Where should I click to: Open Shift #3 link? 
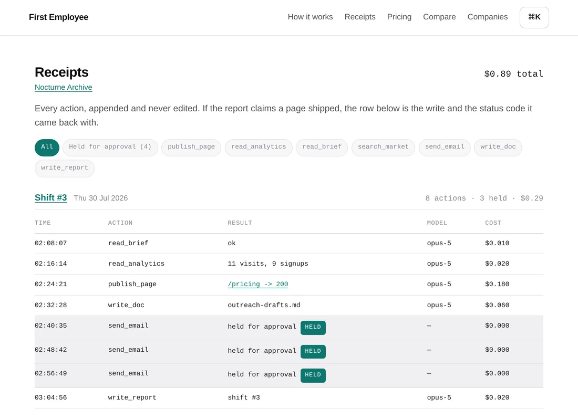coord(51,198)
